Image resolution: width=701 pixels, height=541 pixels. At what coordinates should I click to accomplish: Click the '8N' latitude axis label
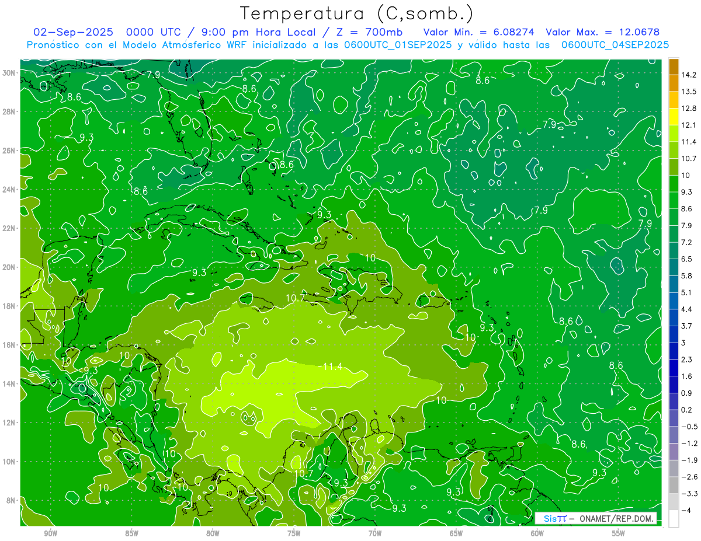pos(11,501)
